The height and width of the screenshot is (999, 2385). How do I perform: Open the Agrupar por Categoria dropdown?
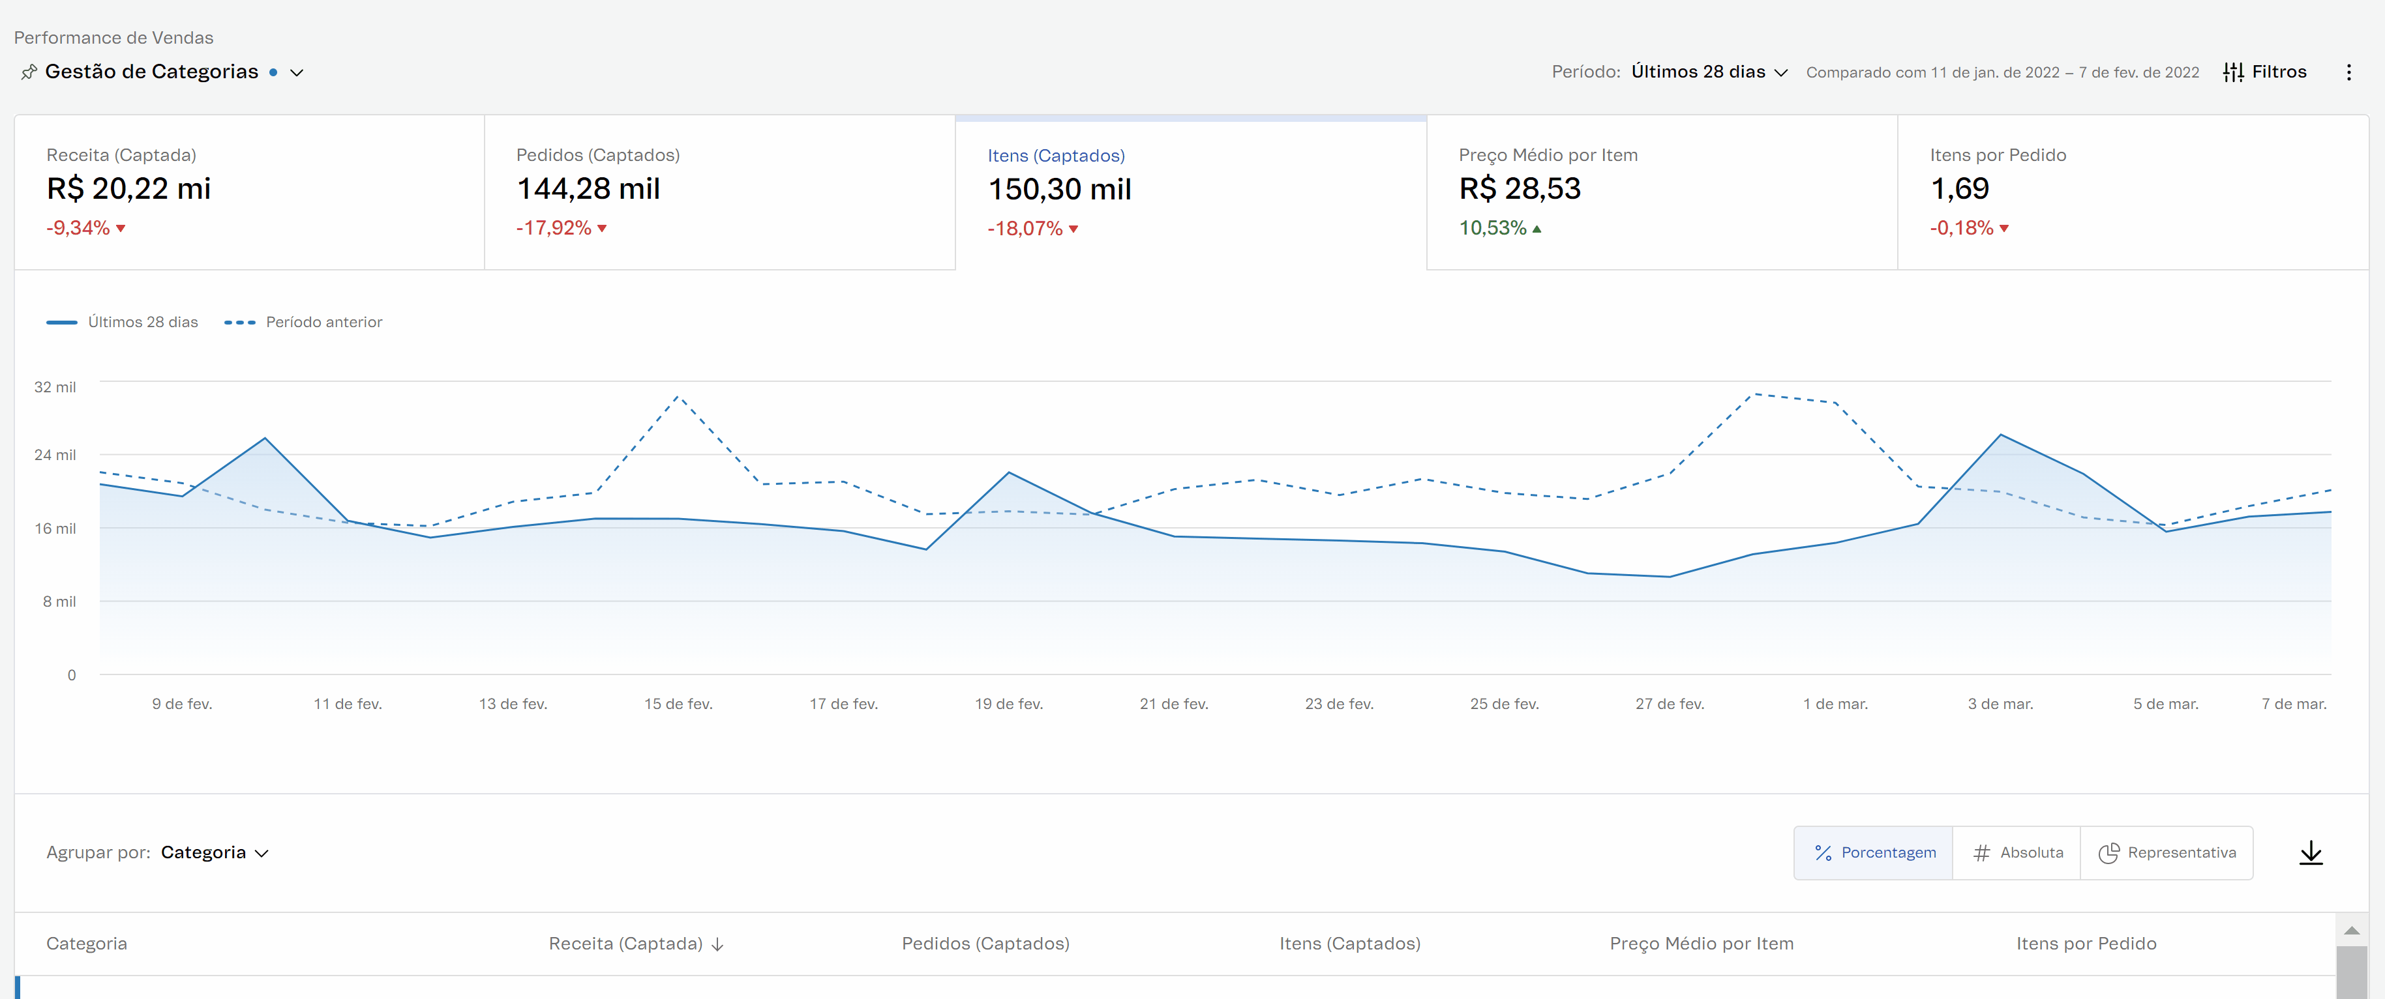point(214,853)
